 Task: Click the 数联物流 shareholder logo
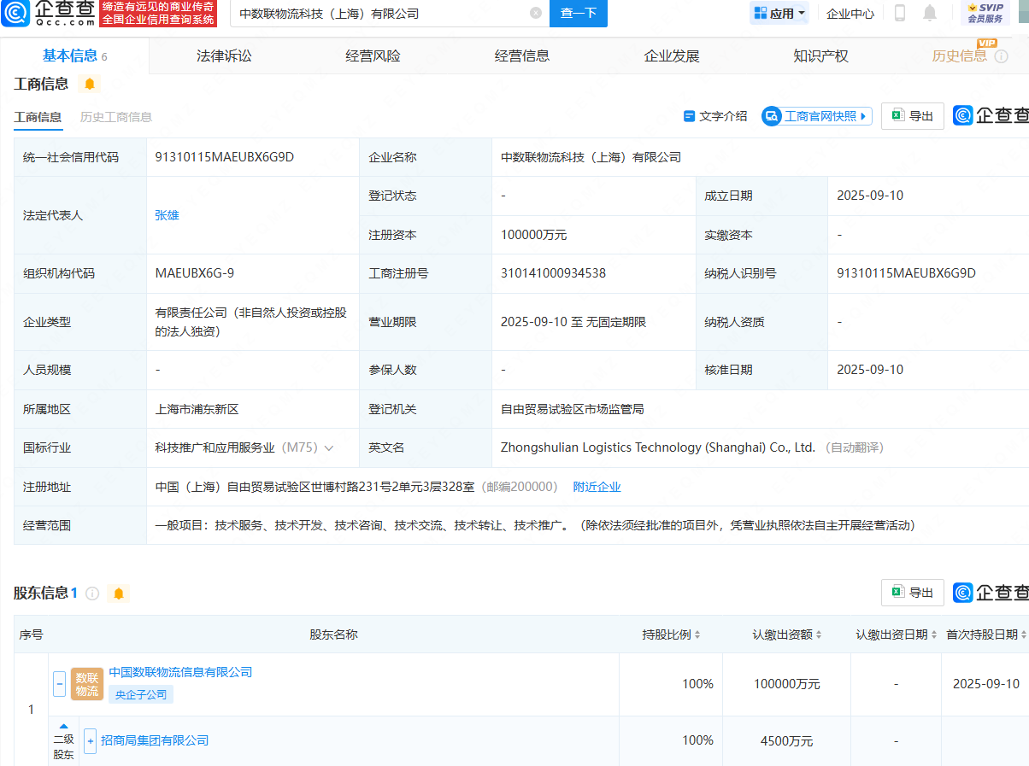[87, 684]
